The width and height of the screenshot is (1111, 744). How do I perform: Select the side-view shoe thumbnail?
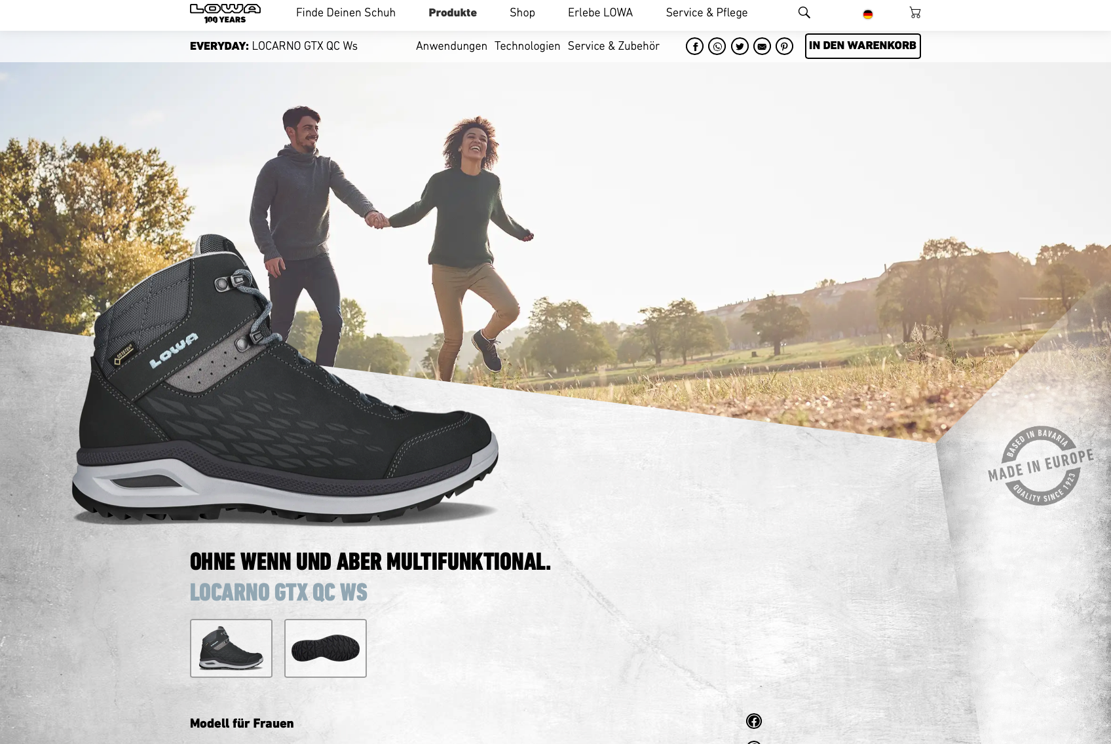point(231,648)
